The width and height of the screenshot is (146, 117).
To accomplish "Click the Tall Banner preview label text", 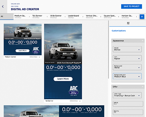I will click(49, 101).
